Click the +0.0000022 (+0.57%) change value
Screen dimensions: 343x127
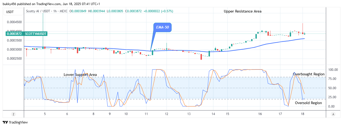(158, 11)
